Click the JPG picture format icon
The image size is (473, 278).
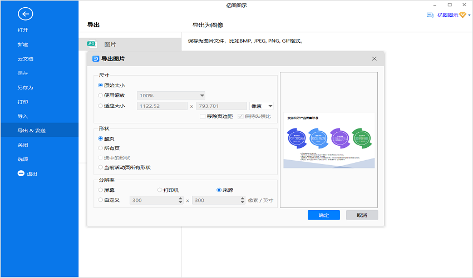(92, 44)
